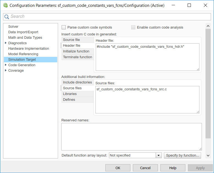Select the Solver category
This screenshot has height=173, width=214.
(13, 27)
